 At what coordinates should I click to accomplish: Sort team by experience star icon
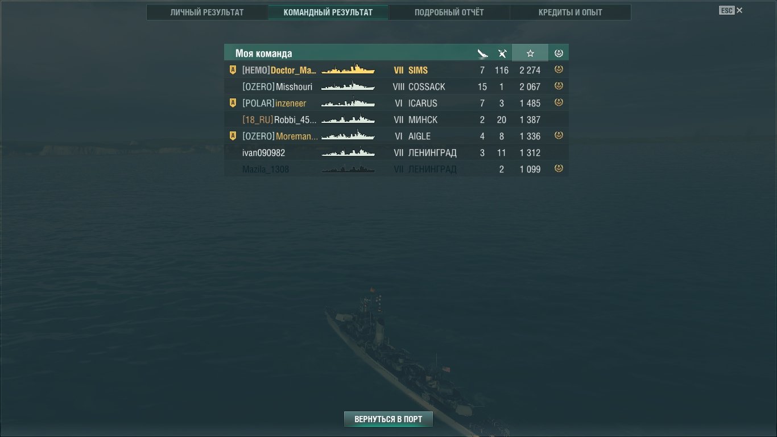coord(530,53)
